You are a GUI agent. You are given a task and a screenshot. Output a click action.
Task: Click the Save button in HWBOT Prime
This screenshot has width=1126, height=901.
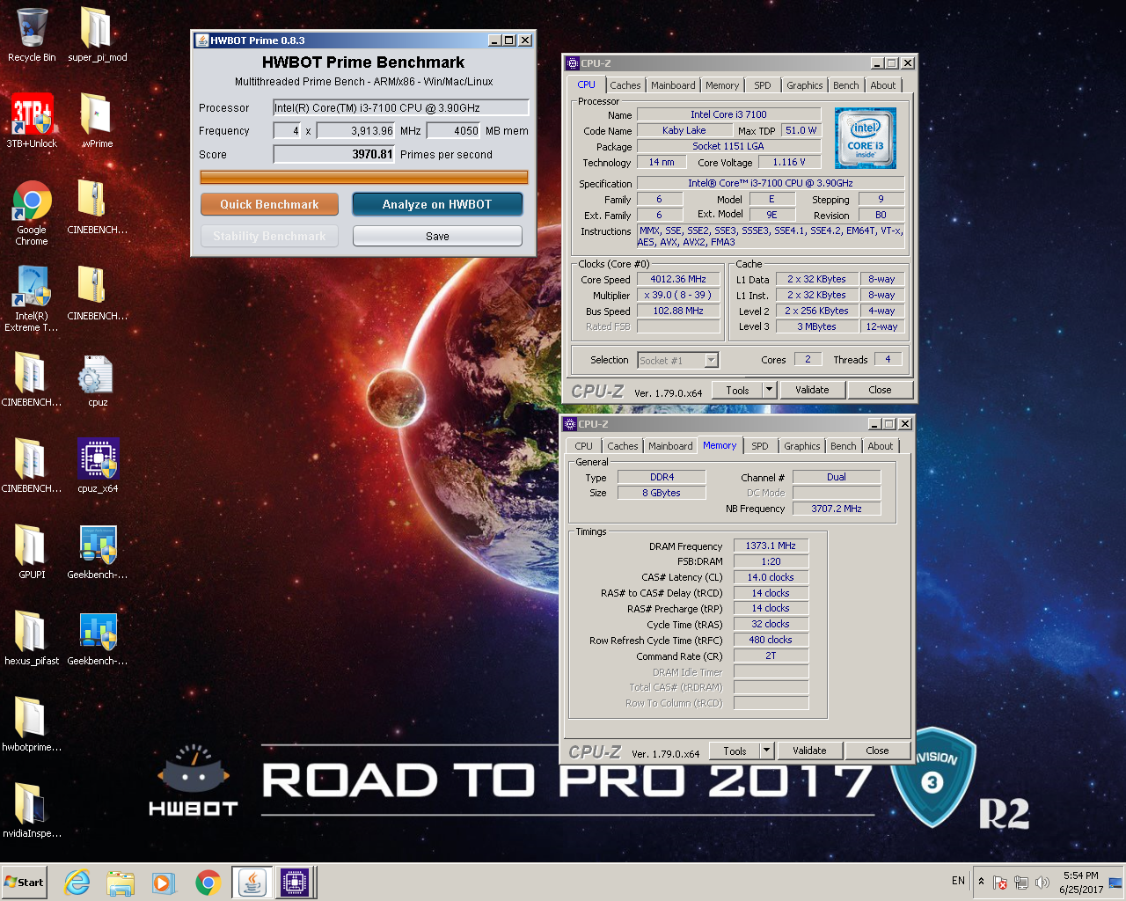(x=437, y=236)
